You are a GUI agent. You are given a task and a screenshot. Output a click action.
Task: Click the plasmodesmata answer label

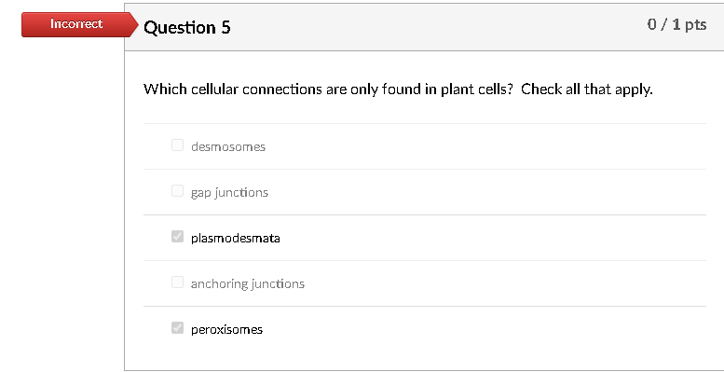[236, 238]
